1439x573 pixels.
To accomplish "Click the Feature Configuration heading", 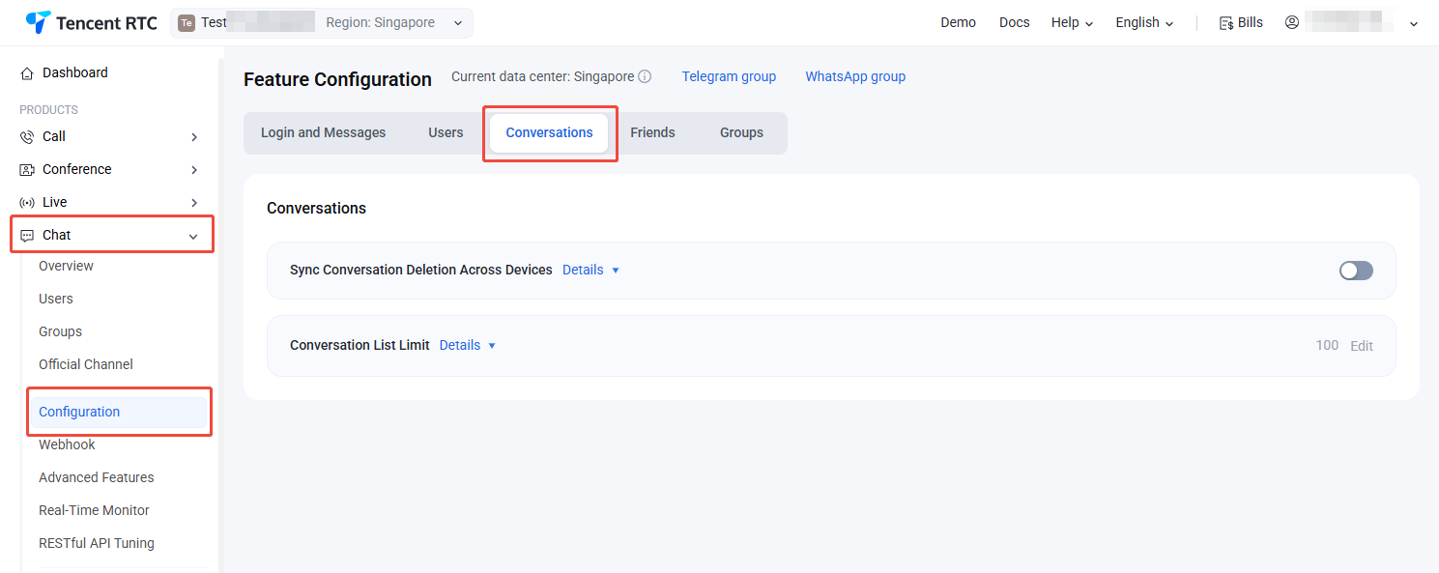I will tap(337, 79).
